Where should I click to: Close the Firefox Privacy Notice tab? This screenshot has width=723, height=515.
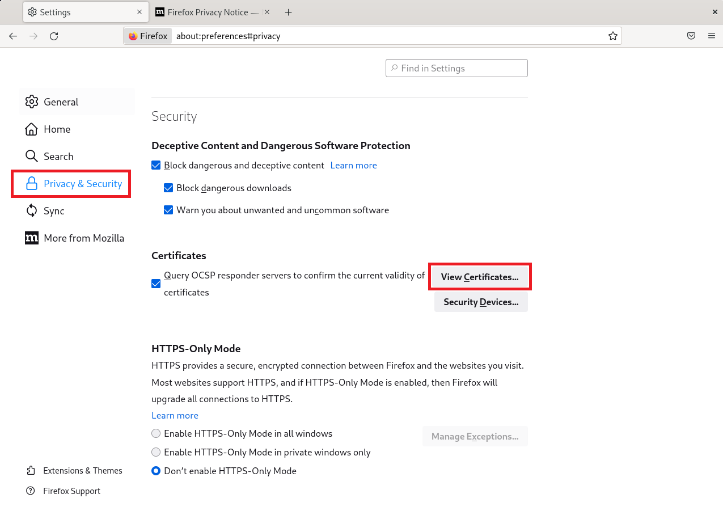[x=267, y=12]
